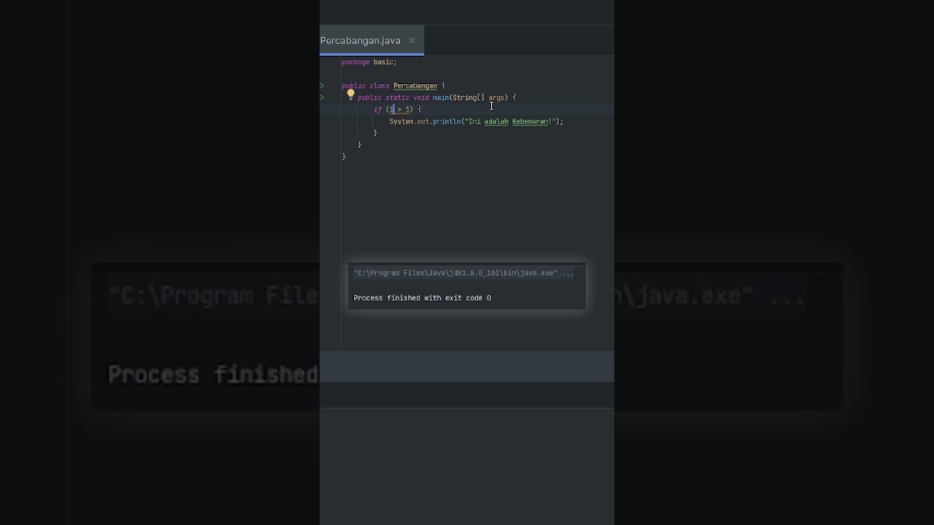934x525 pixels.
Task: Close the Percabangan.java tab
Action: pyautogui.click(x=412, y=41)
